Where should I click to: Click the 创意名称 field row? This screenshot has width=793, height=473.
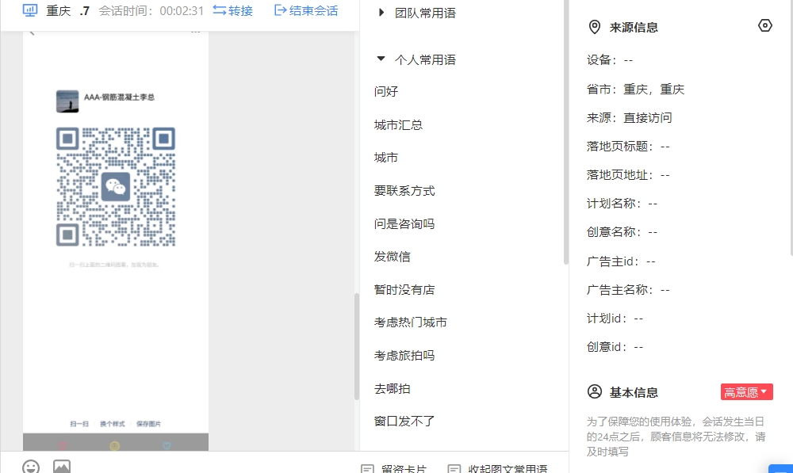(622, 232)
